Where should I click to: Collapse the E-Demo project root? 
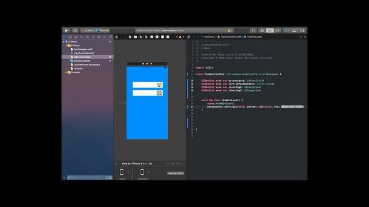64,41
